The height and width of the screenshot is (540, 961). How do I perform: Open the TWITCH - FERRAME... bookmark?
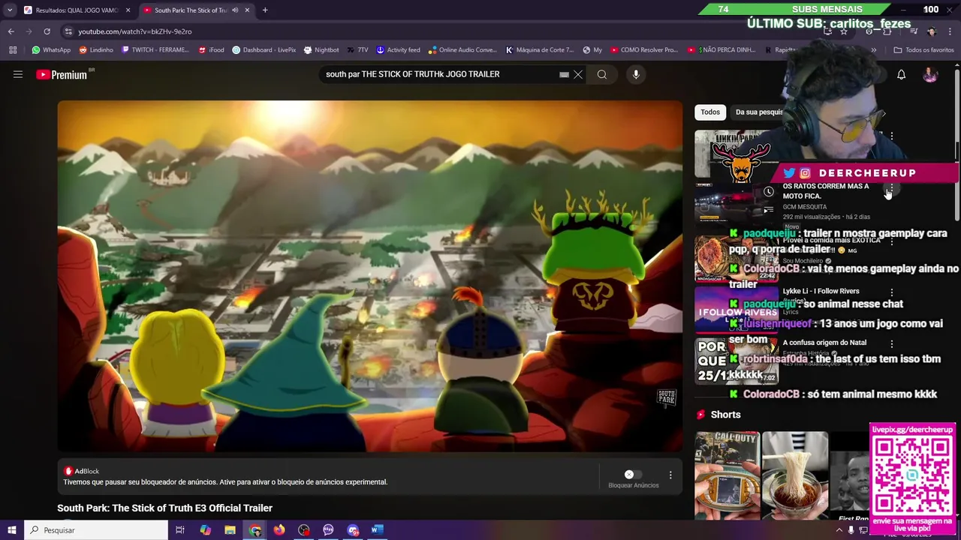[155, 50]
